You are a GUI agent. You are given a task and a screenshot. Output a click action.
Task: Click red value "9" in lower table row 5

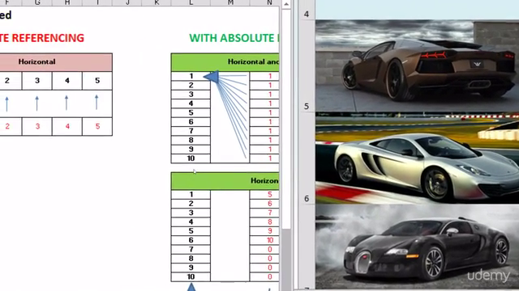pos(265,231)
